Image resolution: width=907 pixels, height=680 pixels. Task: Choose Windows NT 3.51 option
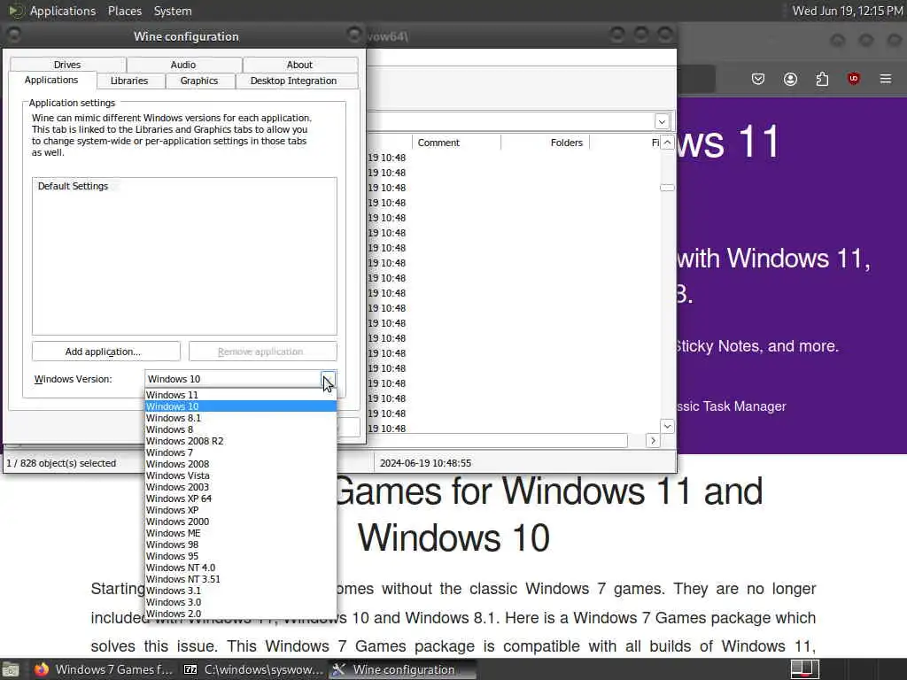[240, 579]
